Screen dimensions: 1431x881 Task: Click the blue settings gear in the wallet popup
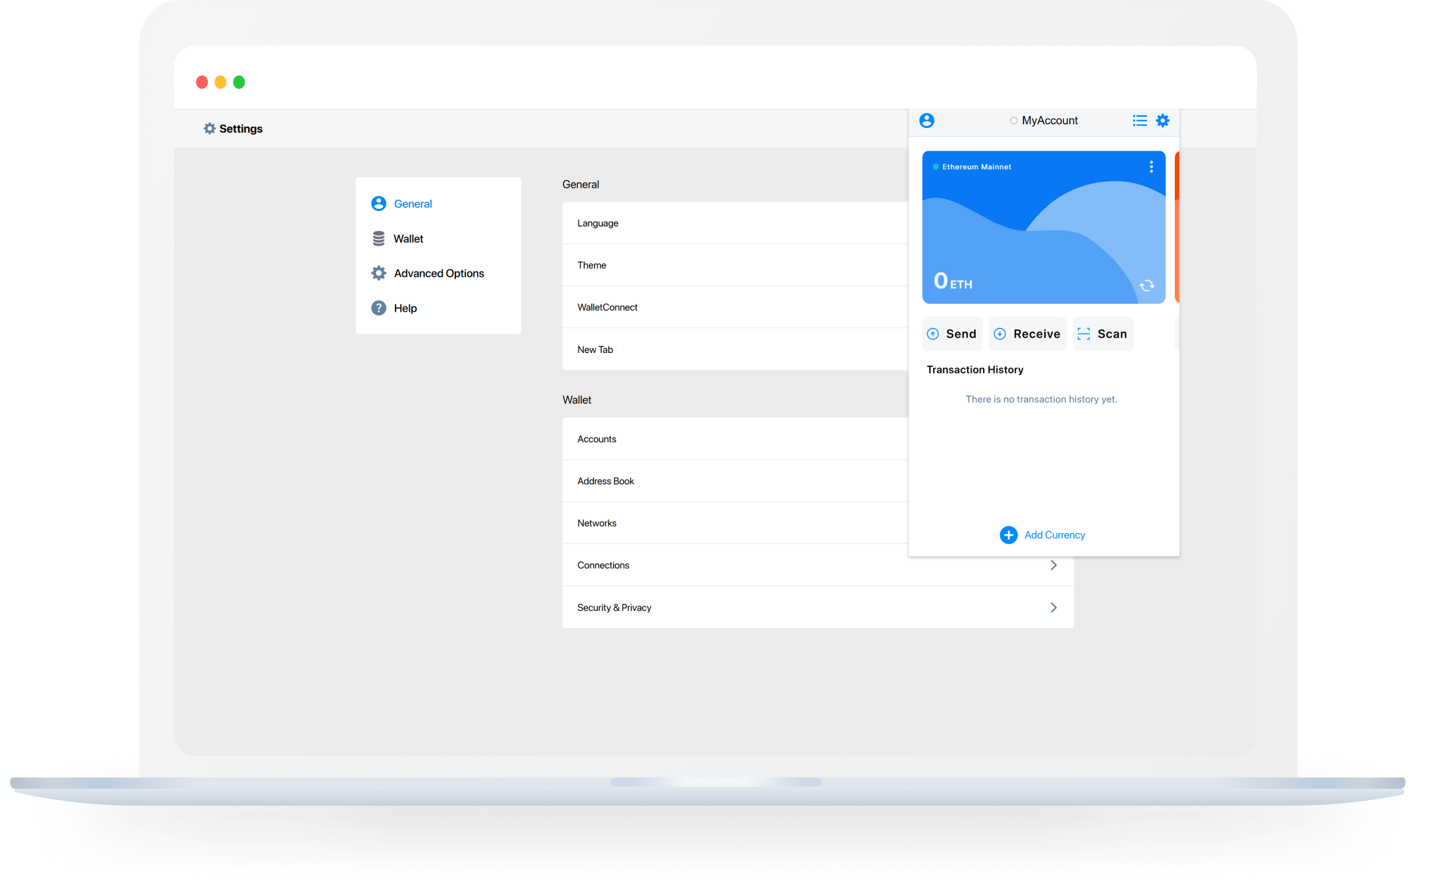pyautogui.click(x=1163, y=120)
